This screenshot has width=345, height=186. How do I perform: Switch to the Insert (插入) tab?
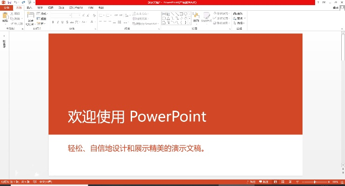(x=30, y=8)
